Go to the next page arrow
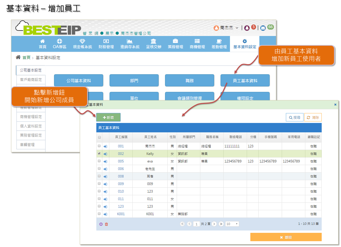This screenshot has height=247, width=341. point(214,224)
